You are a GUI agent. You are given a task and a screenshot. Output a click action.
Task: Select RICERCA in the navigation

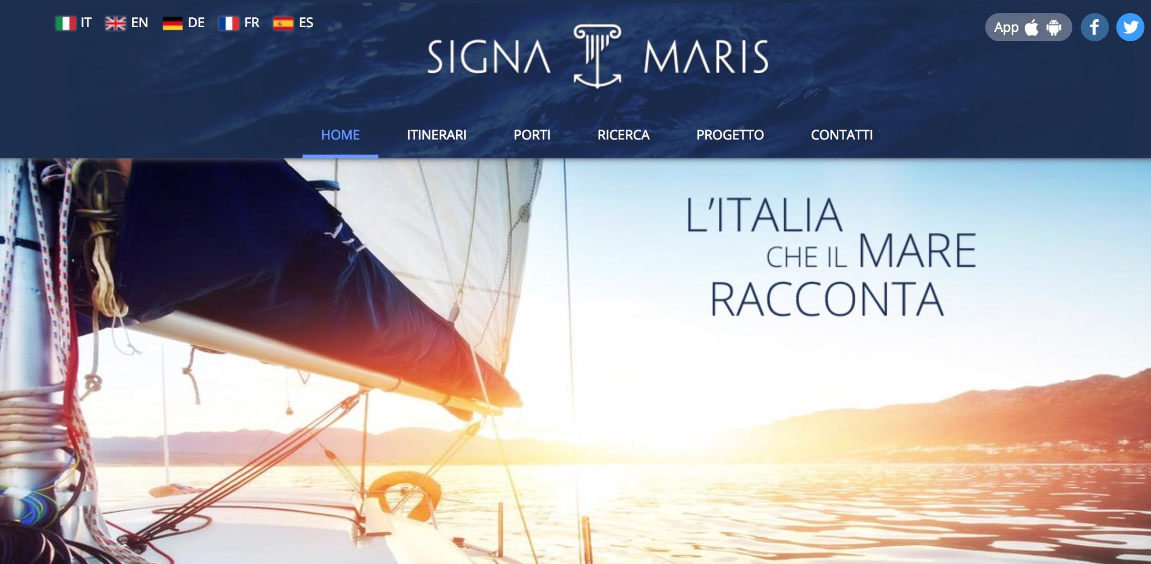(623, 135)
